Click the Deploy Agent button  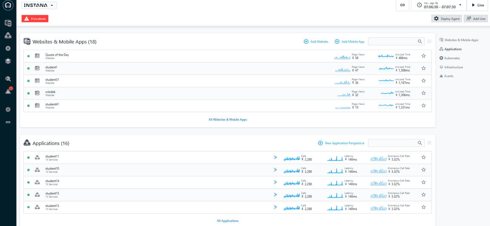click(447, 19)
